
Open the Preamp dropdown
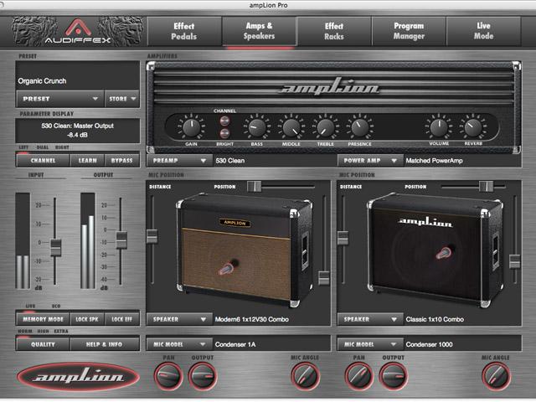tap(179, 160)
